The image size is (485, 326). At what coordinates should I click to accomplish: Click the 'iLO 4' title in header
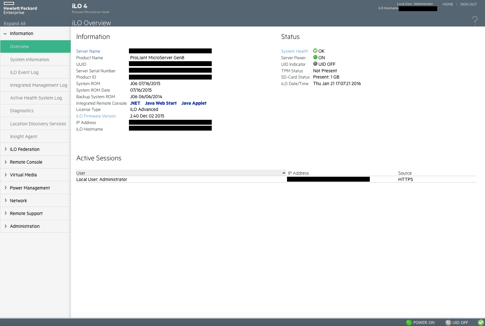click(80, 6)
